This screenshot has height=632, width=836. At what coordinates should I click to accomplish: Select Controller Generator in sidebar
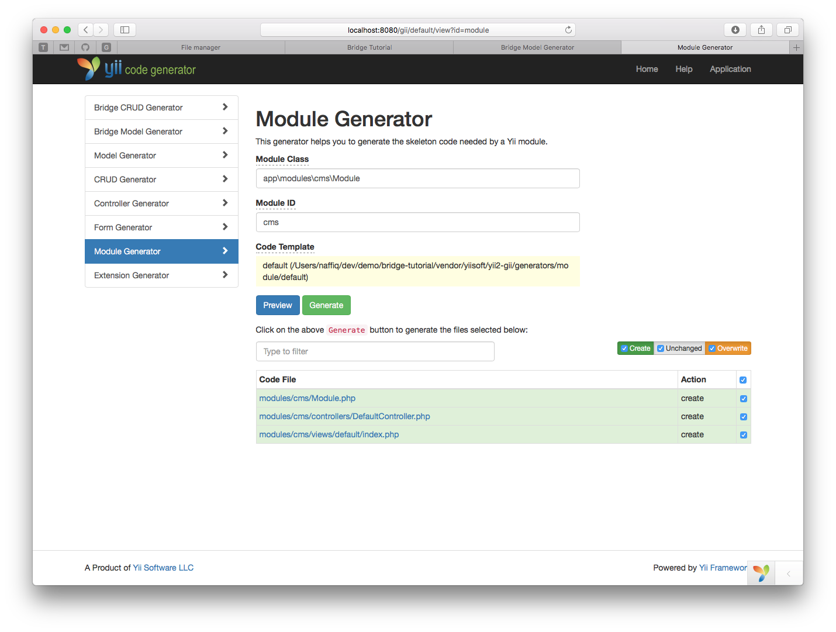(161, 203)
